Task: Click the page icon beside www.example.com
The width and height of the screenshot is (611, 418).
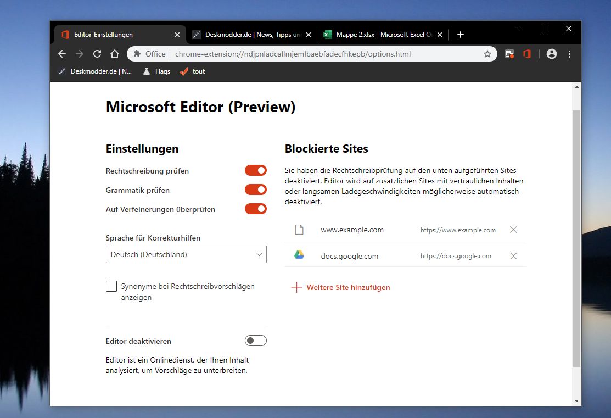Action: point(299,230)
